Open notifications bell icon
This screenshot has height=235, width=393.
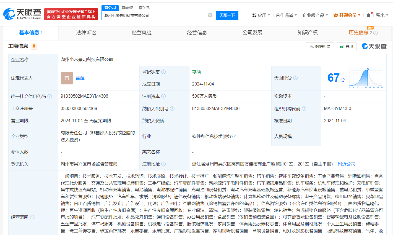(368, 15)
